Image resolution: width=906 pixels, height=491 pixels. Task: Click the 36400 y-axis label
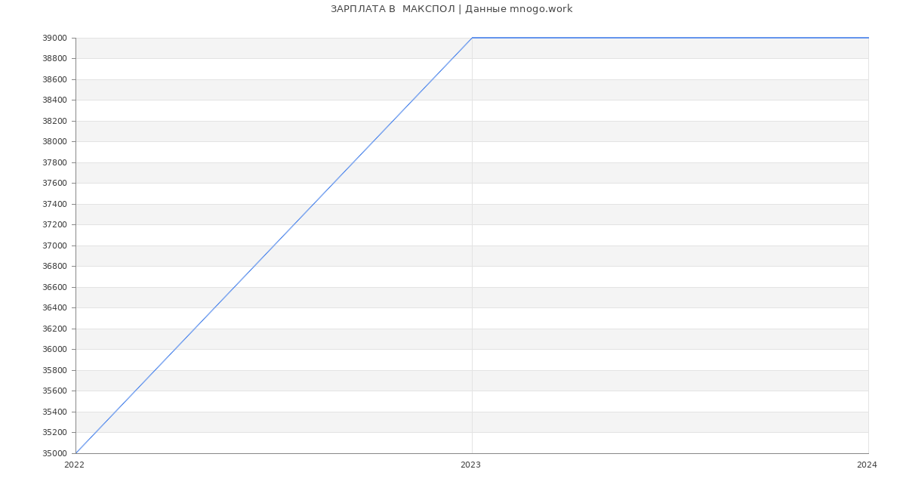(x=54, y=308)
